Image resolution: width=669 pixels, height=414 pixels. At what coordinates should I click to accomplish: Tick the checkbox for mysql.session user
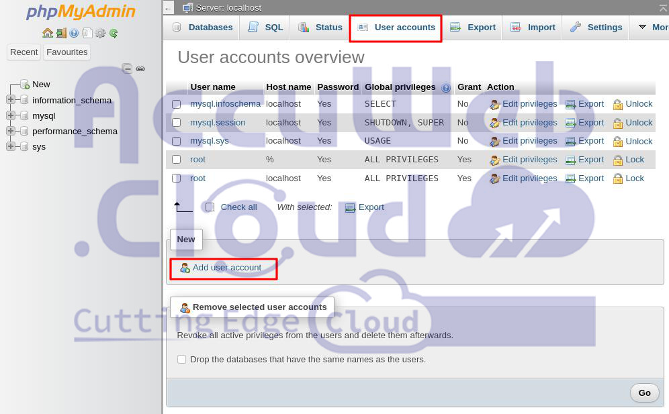(x=176, y=123)
